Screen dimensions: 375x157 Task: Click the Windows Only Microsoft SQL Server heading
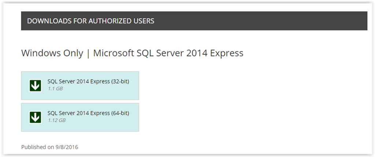(x=132, y=53)
